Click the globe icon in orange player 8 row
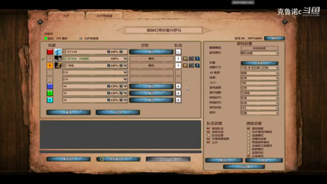Image resolution: width=327 pixels, height=184 pixels. [65, 65]
